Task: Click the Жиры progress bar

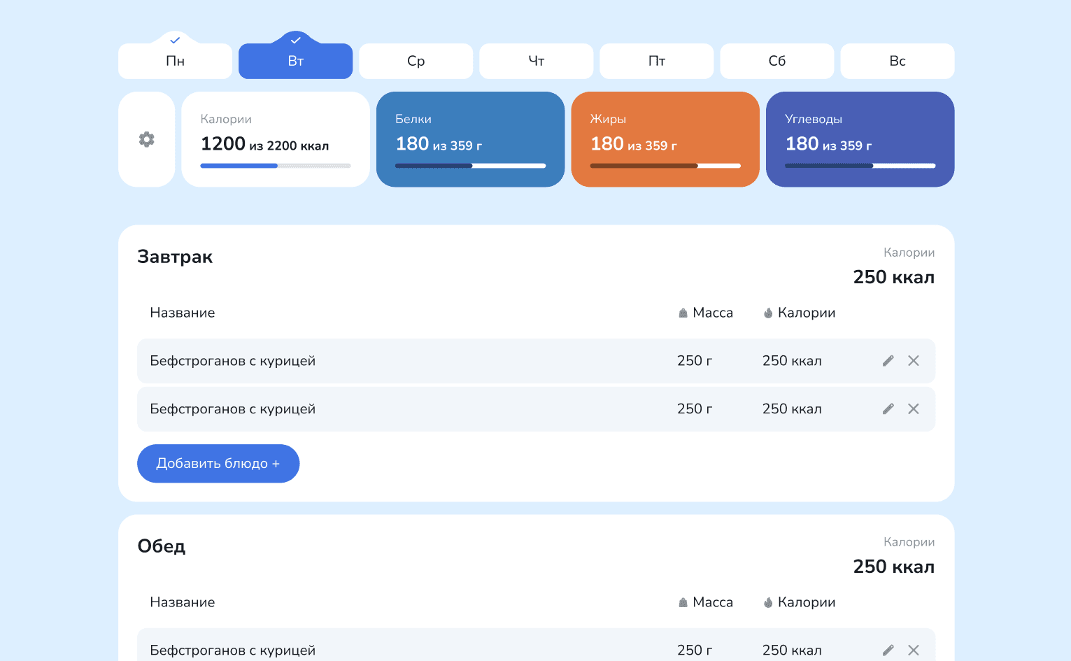Action: coord(665,166)
